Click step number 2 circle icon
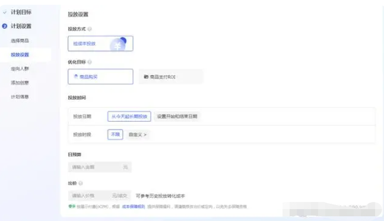Screen dimensions: 384x221 [5, 26]
